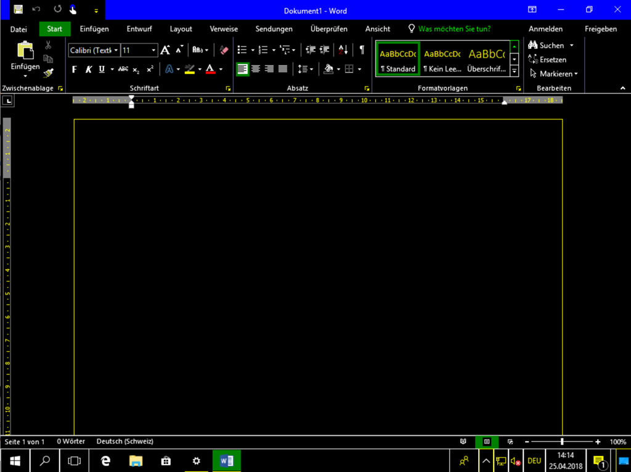Click Anmelden to sign in
Image resolution: width=631 pixels, height=472 pixels.
coord(545,29)
